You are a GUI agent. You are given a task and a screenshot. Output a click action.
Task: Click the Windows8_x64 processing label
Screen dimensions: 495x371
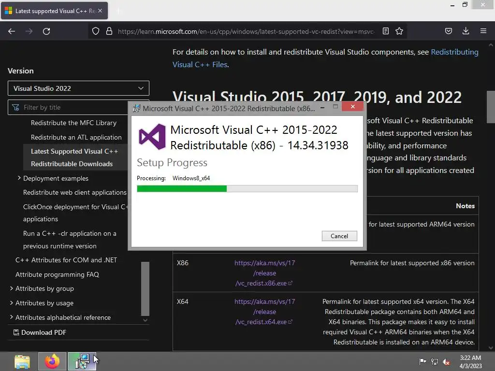[x=191, y=178]
